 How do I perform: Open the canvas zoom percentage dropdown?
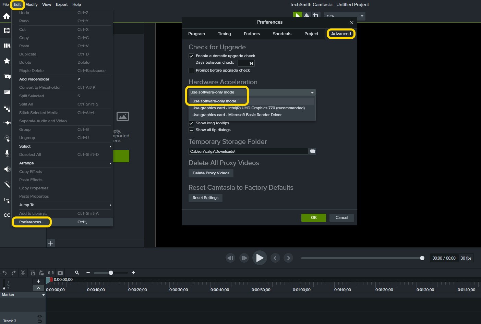[x=362, y=16]
